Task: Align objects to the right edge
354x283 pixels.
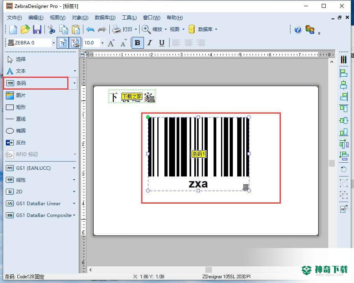Action: [344, 97]
